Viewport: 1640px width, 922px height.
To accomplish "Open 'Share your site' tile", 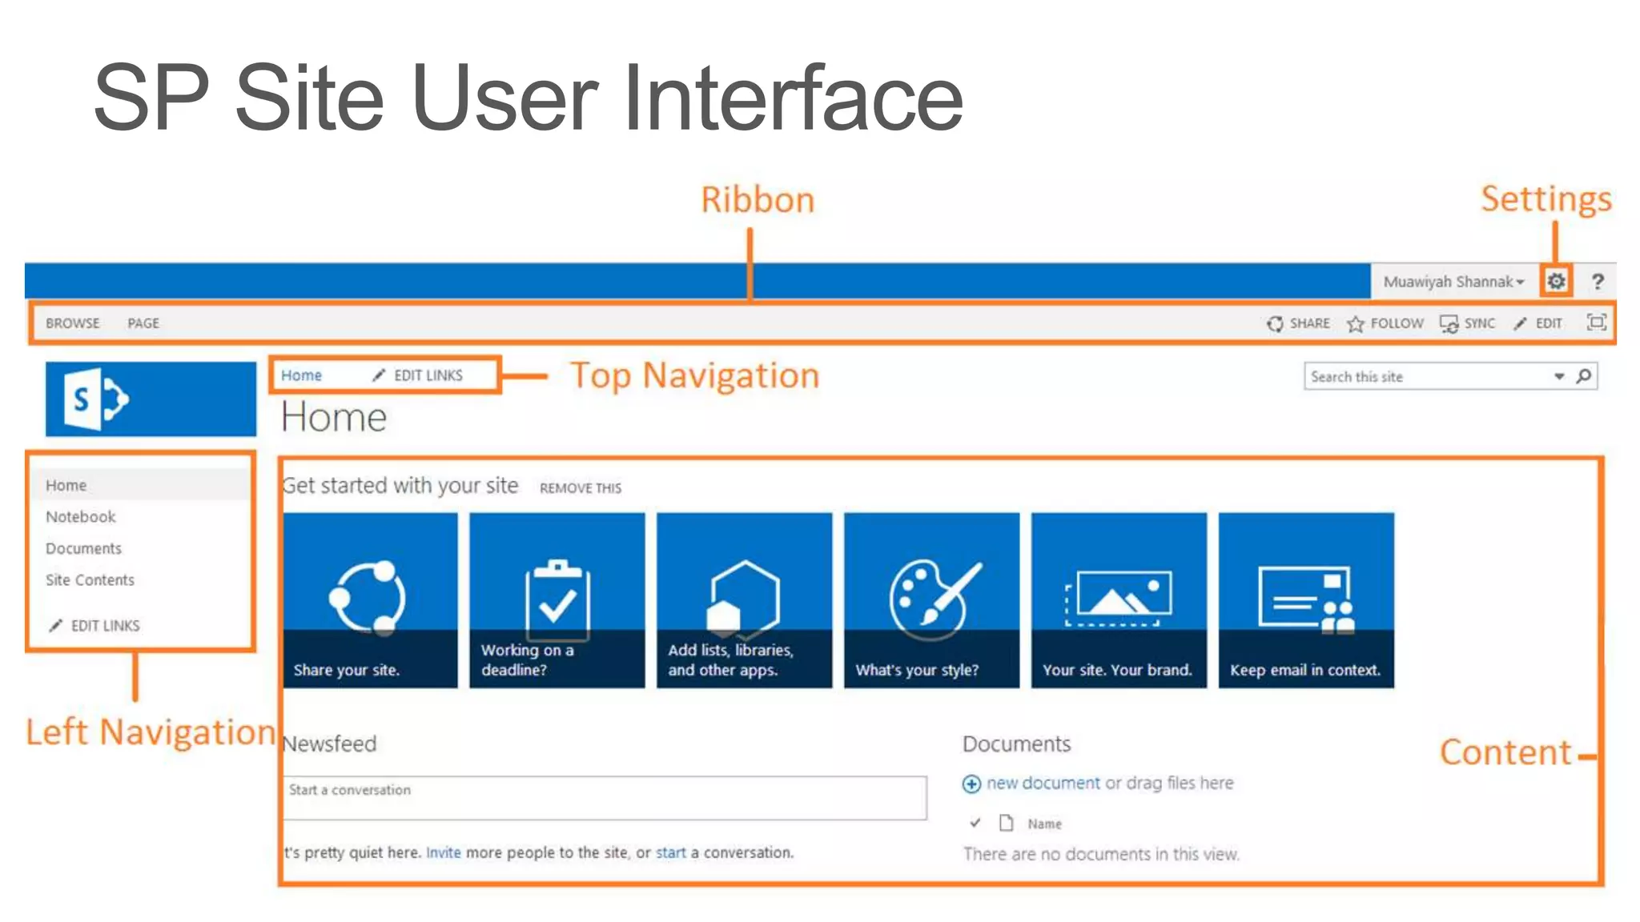I will tap(370, 600).
